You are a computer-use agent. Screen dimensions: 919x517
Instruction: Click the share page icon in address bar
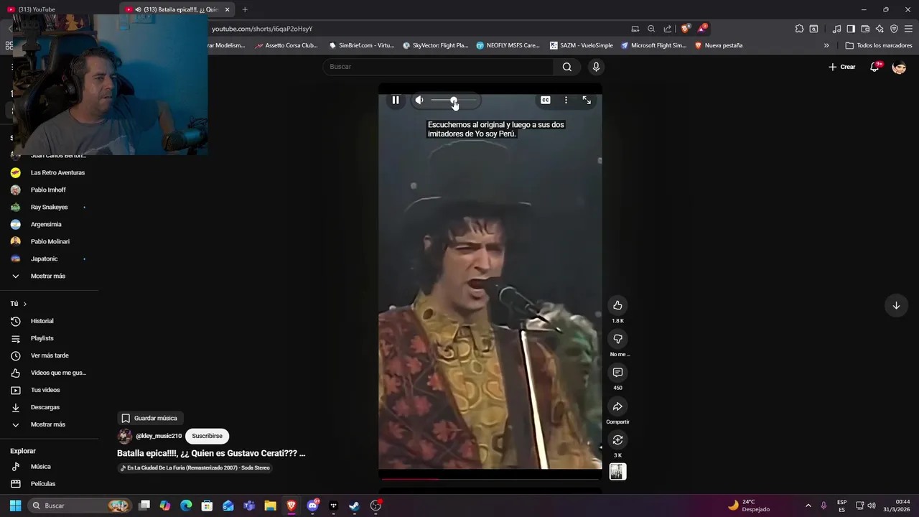point(668,29)
